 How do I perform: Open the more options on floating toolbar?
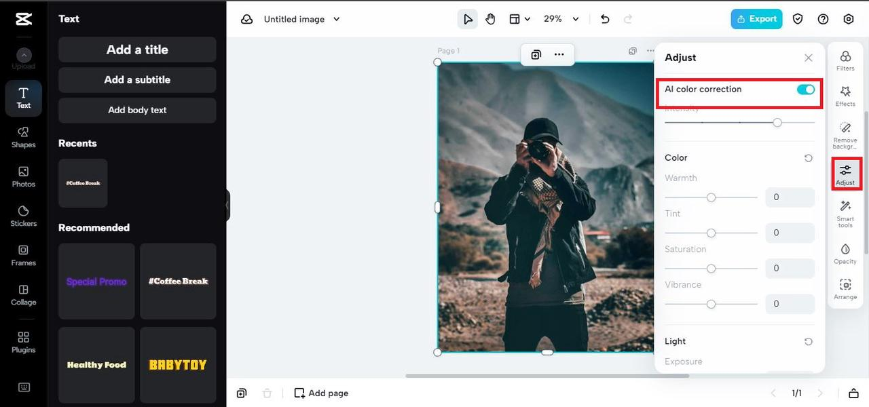pyautogui.click(x=559, y=55)
